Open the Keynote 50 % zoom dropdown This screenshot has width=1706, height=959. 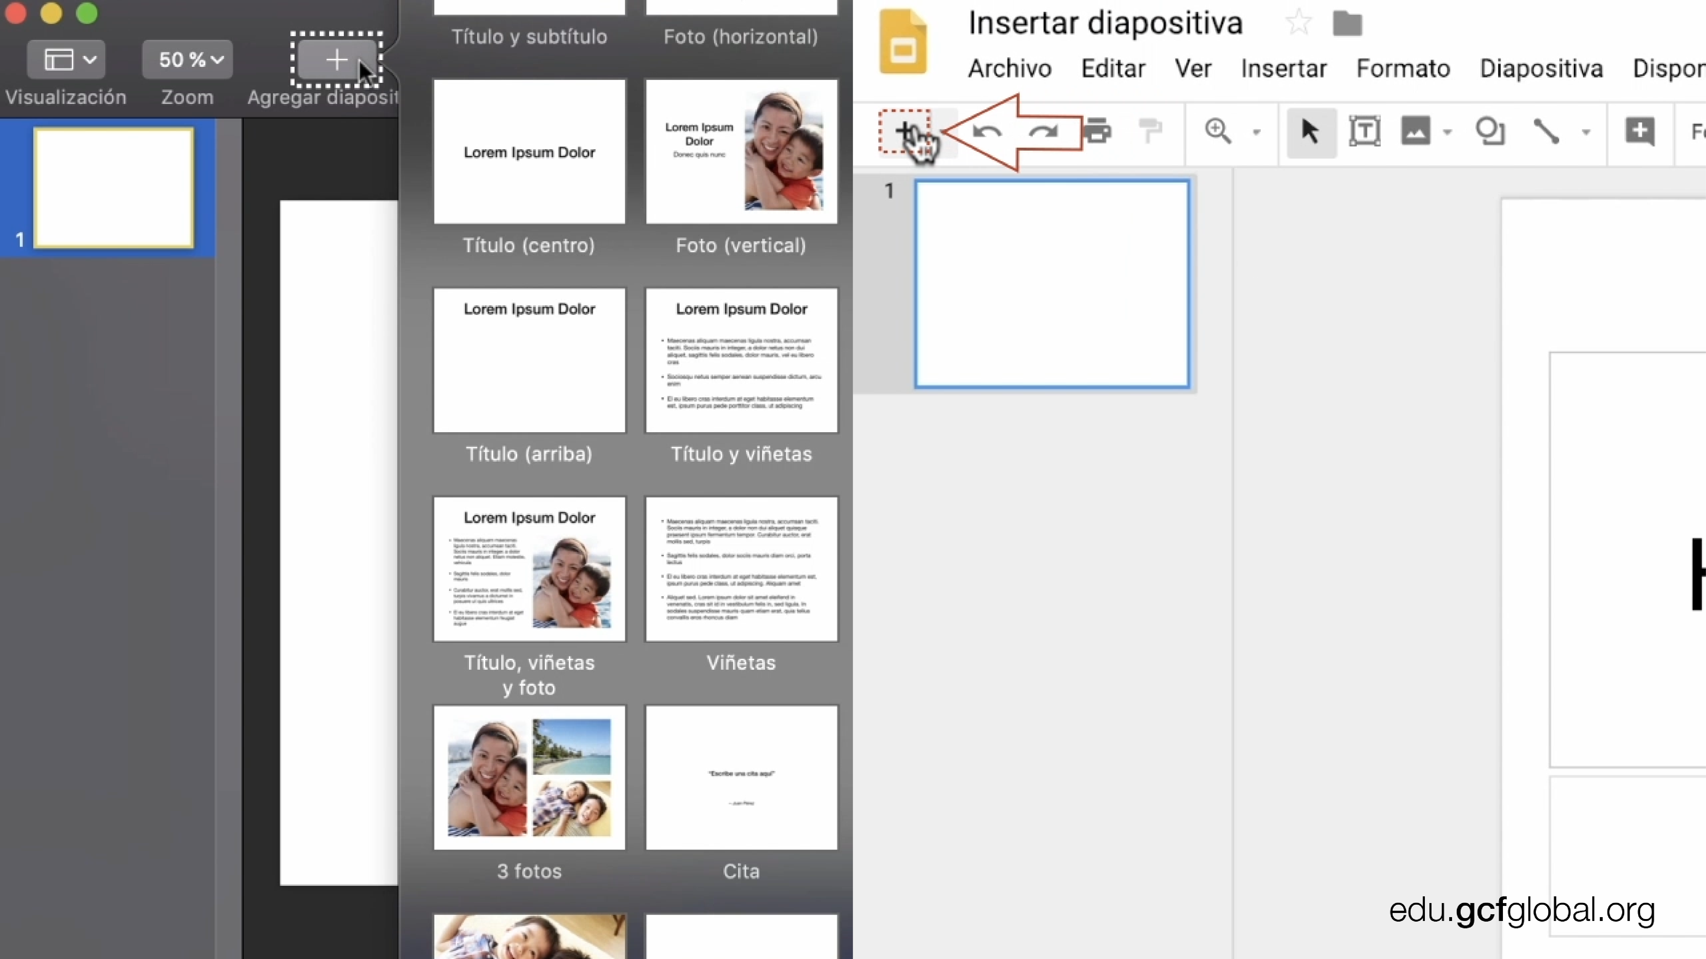(187, 59)
